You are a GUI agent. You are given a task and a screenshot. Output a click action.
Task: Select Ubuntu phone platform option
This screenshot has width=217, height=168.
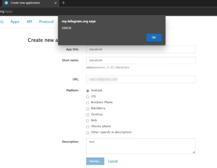[x=88, y=127]
